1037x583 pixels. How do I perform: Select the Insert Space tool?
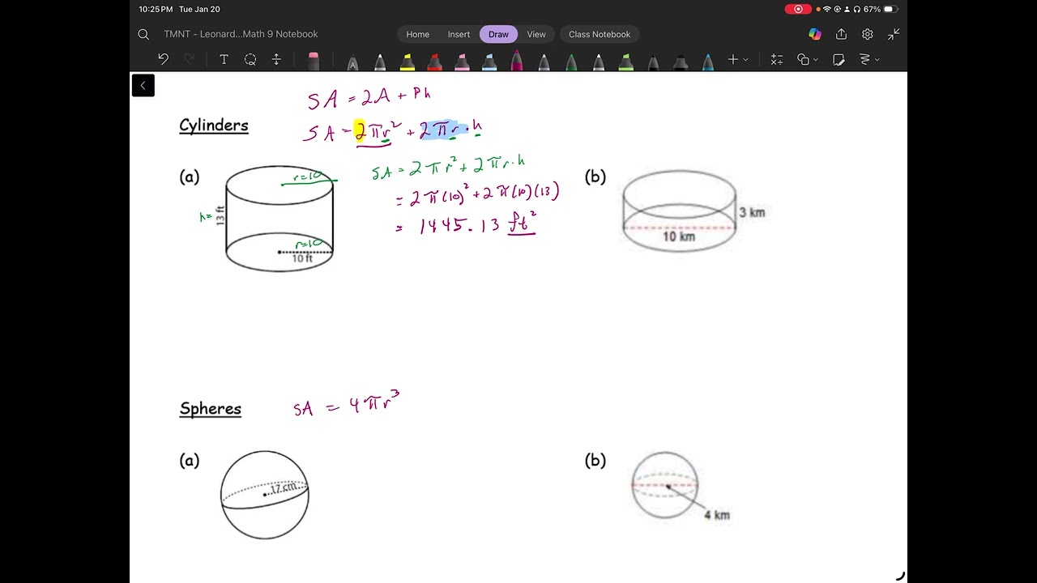(x=276, y=59)
